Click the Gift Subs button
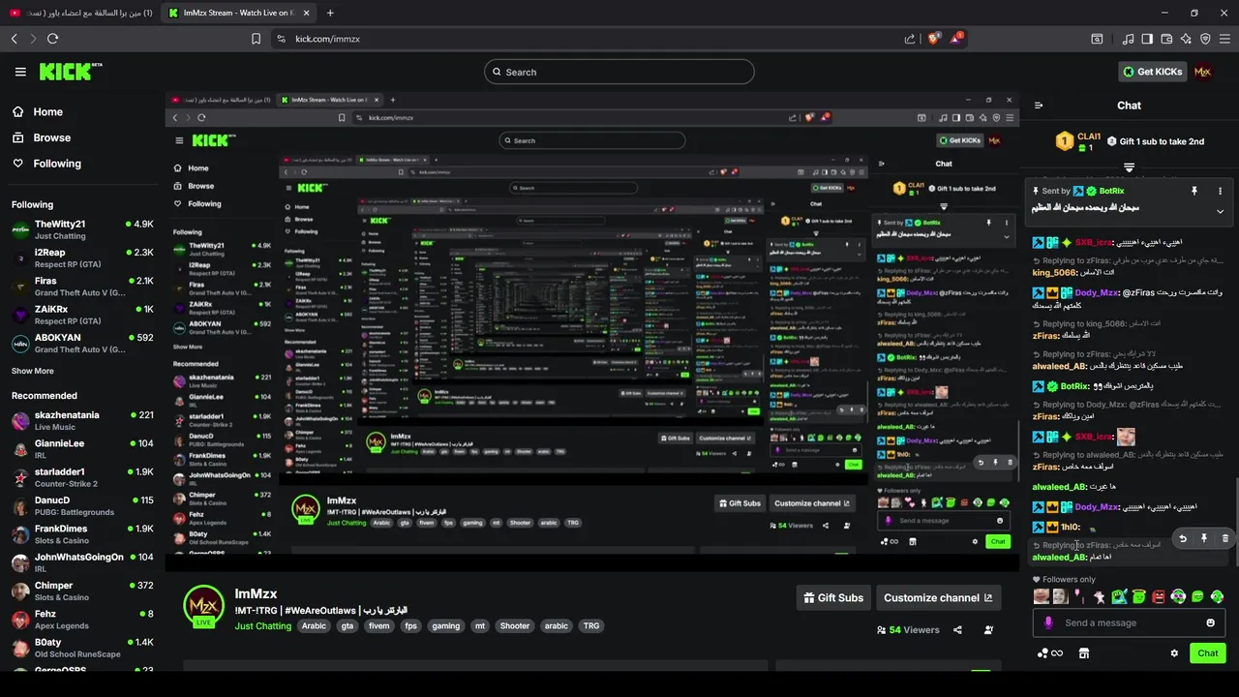This screenshot has height=697, width=1239. tap(833, 597)
